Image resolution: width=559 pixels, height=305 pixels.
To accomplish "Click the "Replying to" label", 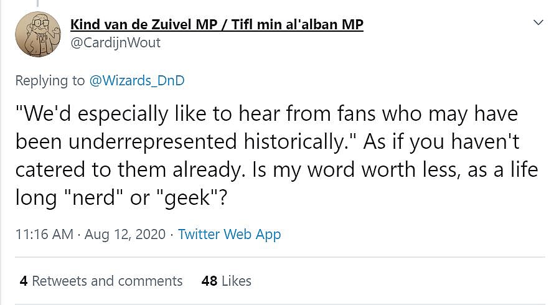I will click(x=50, y=80).
